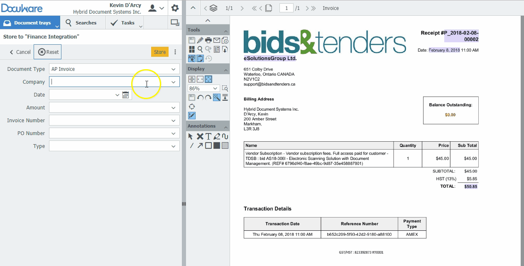Toggle show annotations pencil button
The height and width of the screenshot is (266, 524).
pyautogui.click(x=192, y=116)
